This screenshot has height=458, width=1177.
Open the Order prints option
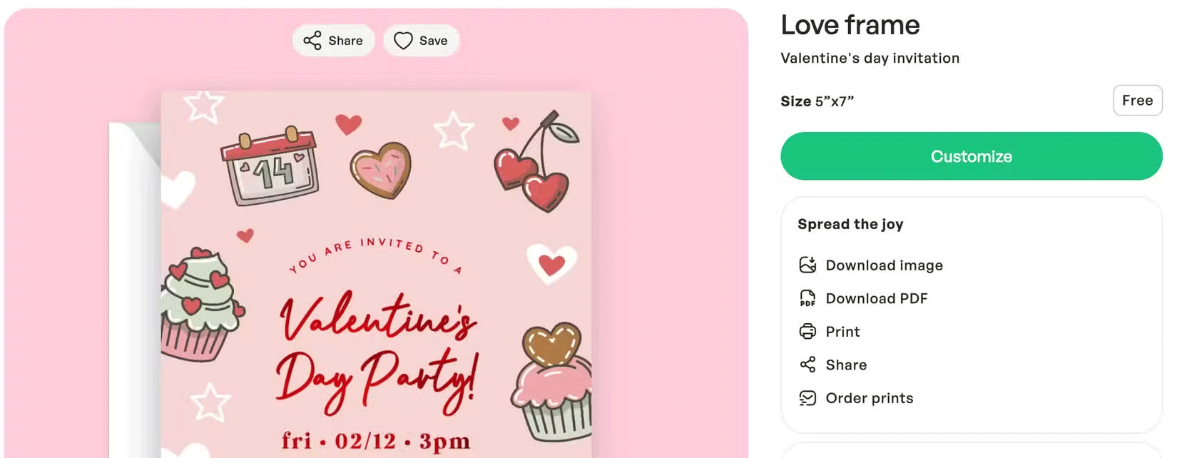[x=869, y=398]
